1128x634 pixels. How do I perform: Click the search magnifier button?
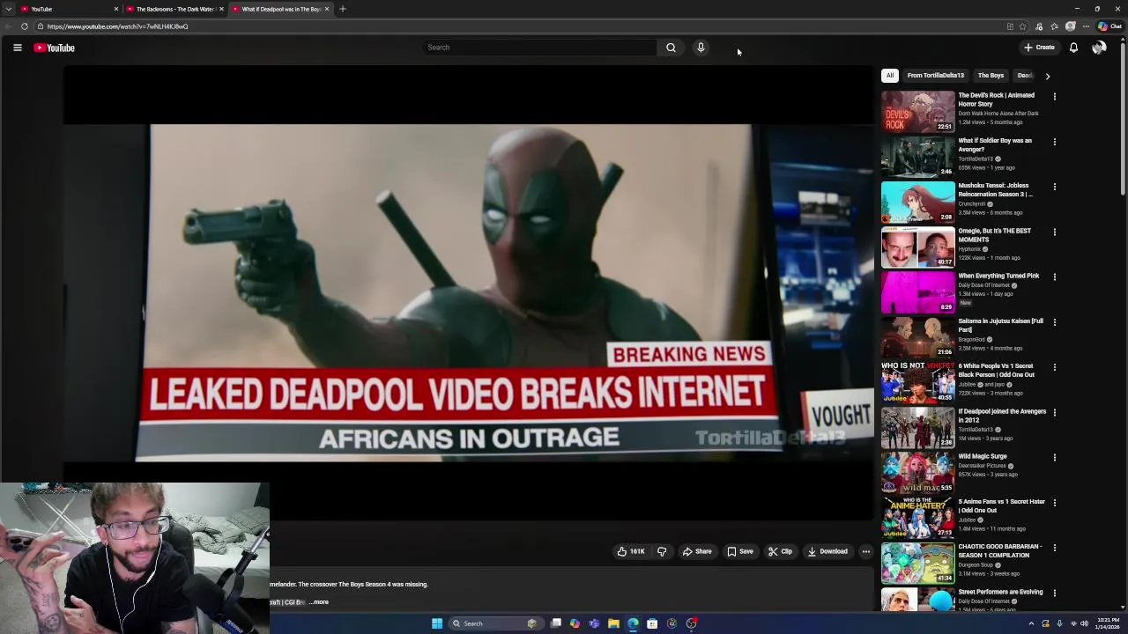(671, 48)
